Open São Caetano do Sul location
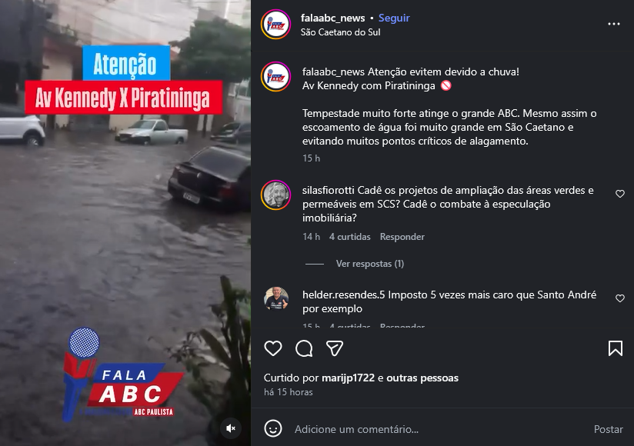 (x=340, y=32)
